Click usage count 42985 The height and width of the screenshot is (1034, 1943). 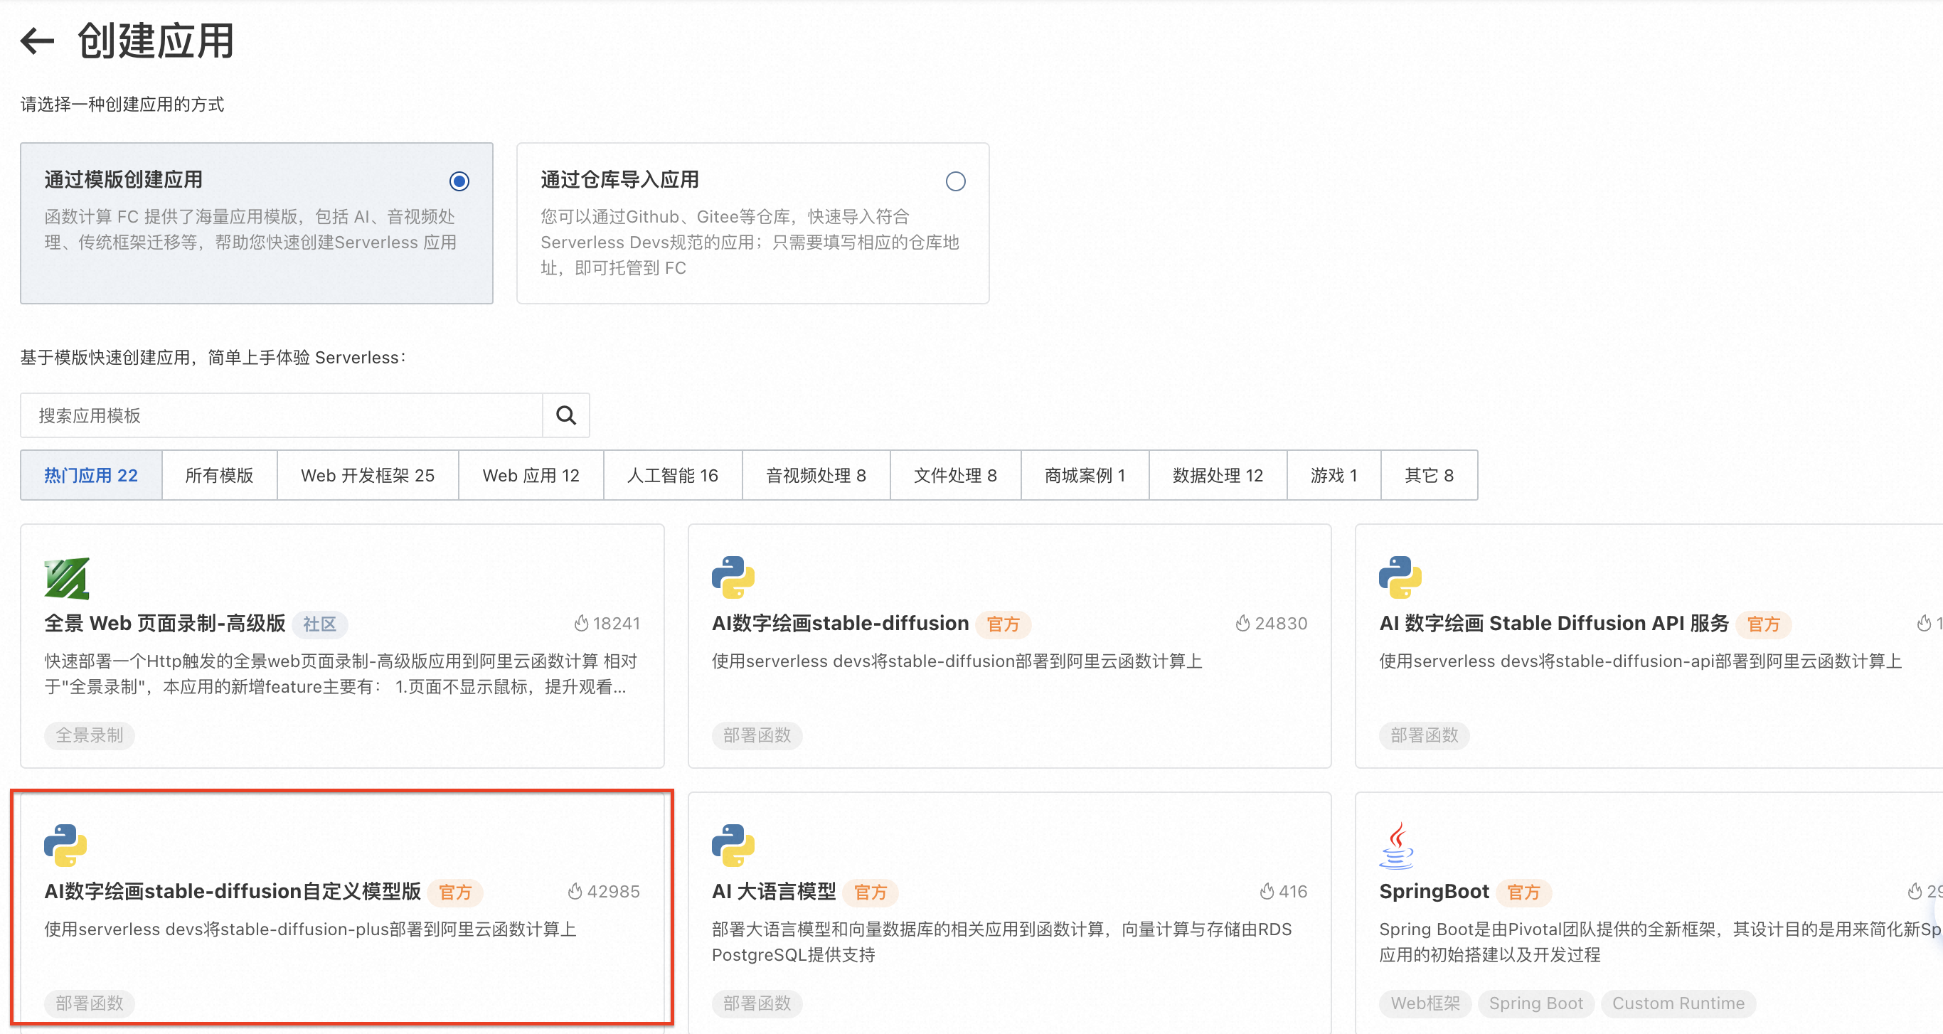pyautogui.click(x=613, y=892)
